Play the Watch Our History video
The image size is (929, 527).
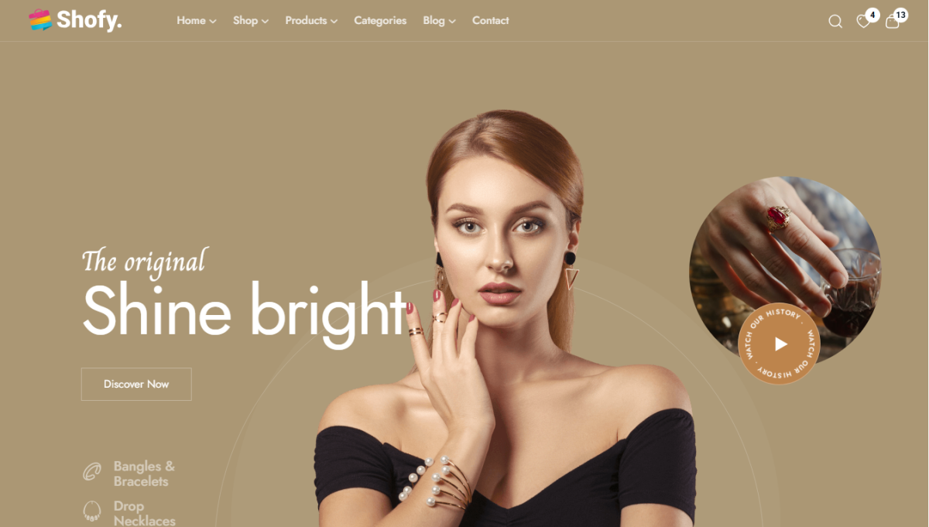[780, 344]
